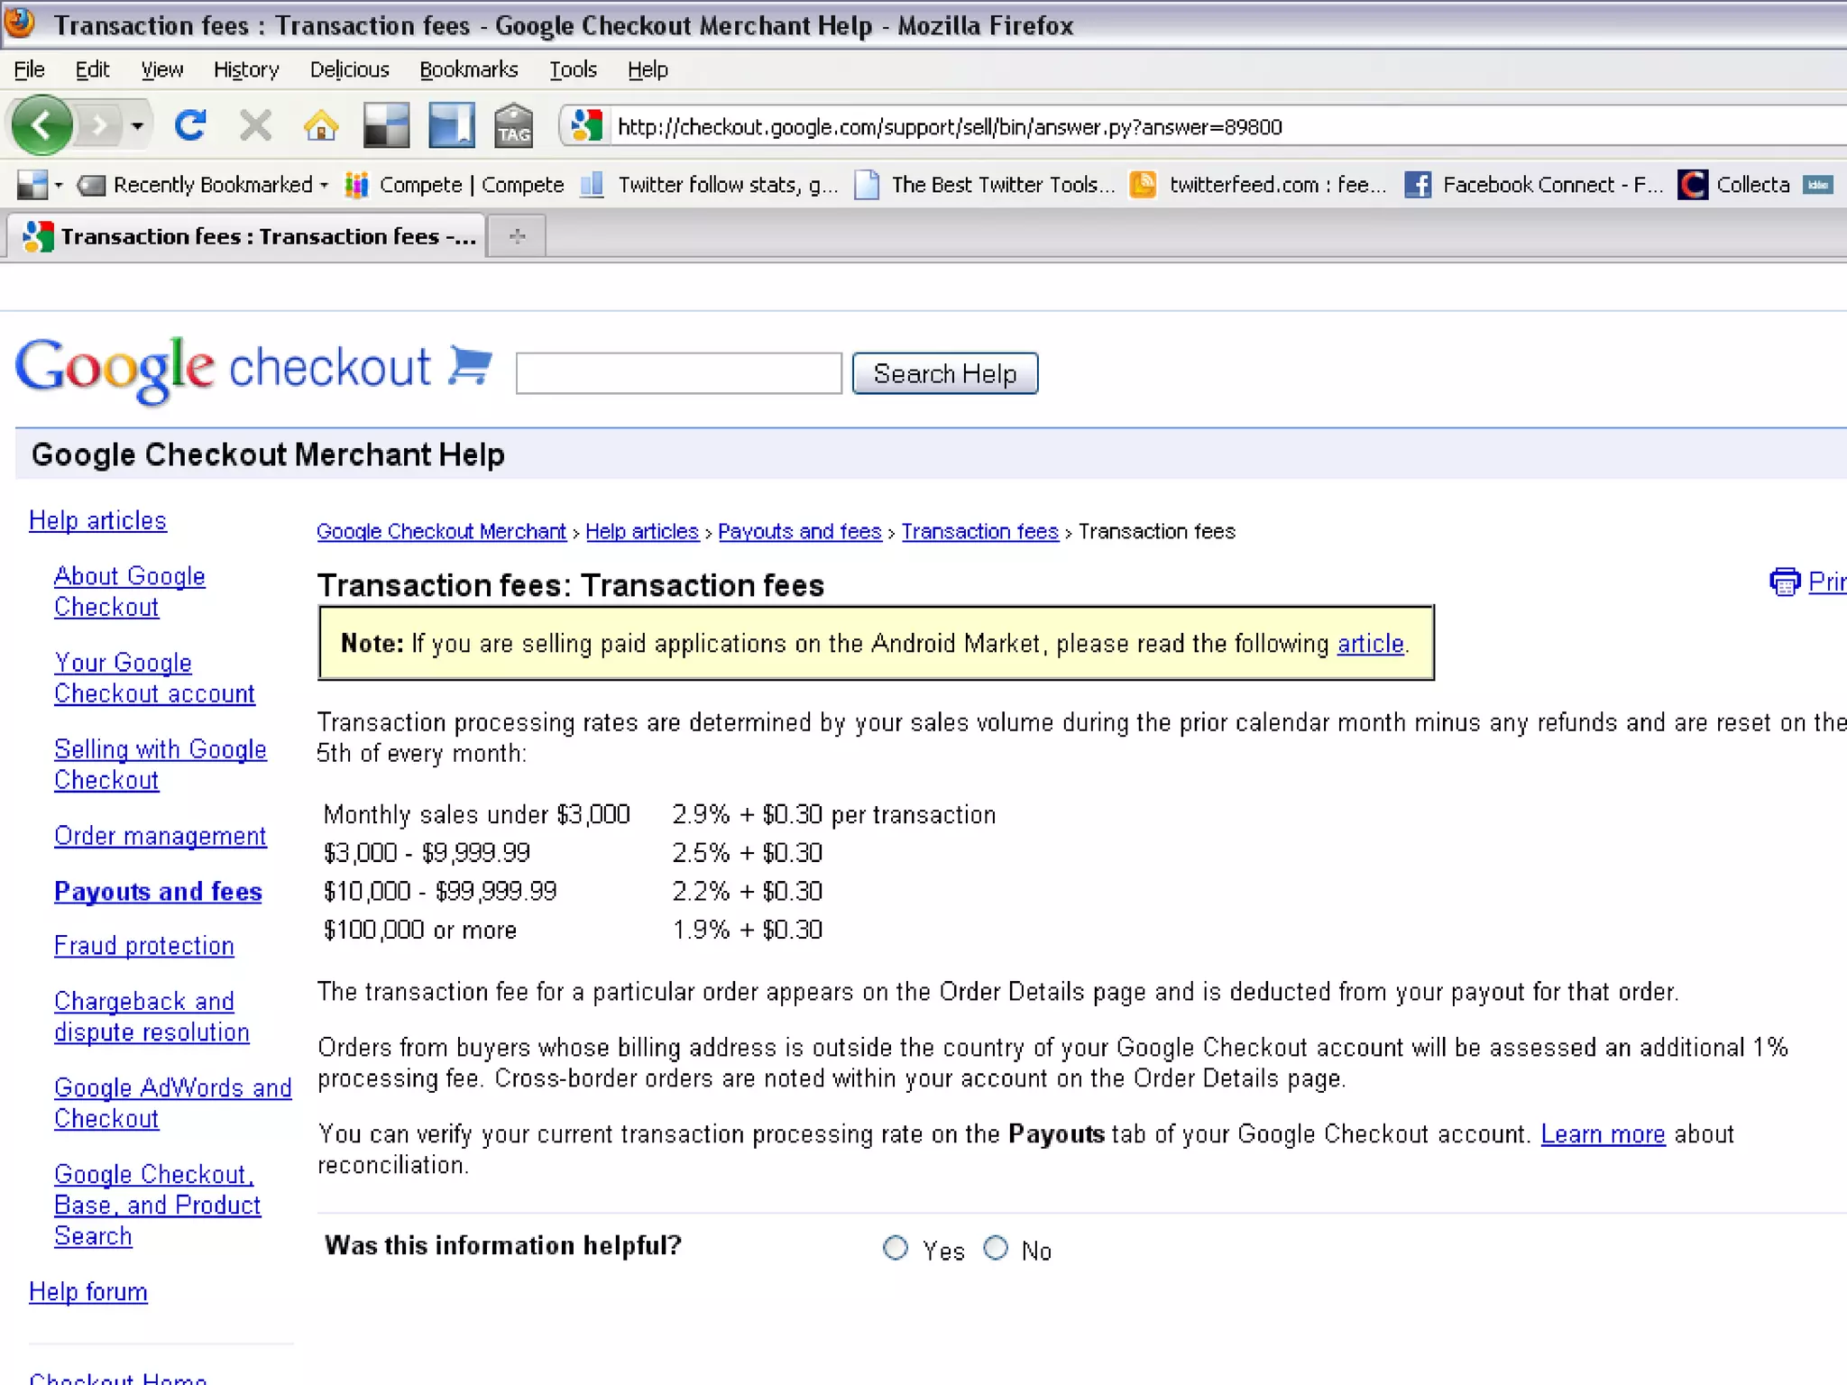This screenshot has width=1847, height=1385.
Task: Open the back/forward history dropdown arrow
Action: (137, 125)
